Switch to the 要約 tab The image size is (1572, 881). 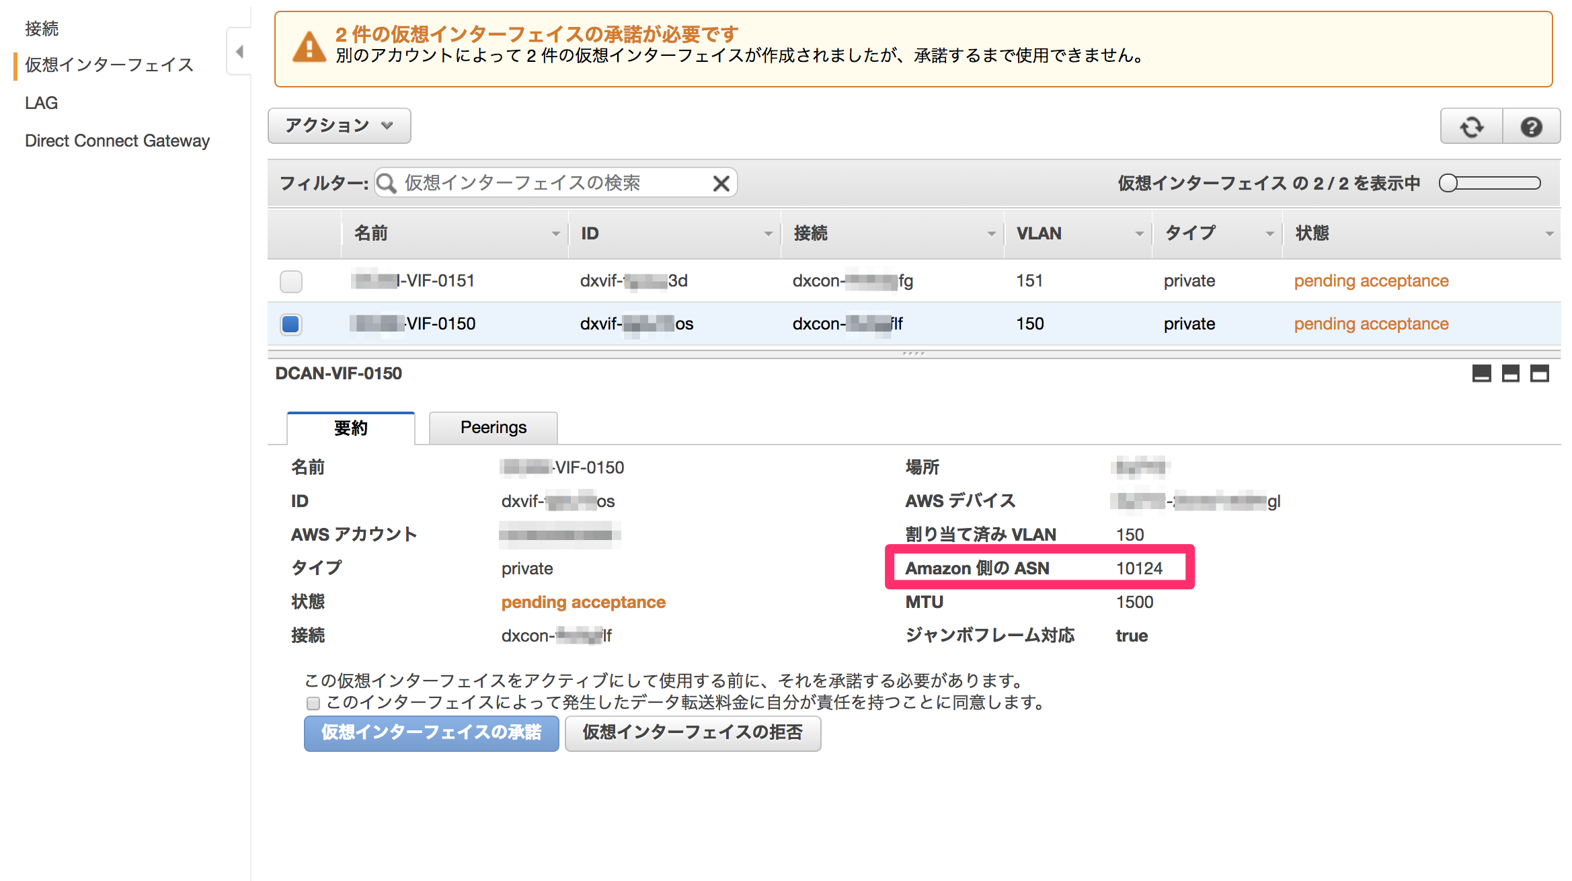pyautogui.click(x=351, y=428)
